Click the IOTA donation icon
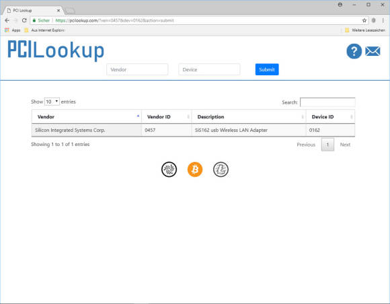This screenshot has height=304, width=390. [x=169, y=169]
